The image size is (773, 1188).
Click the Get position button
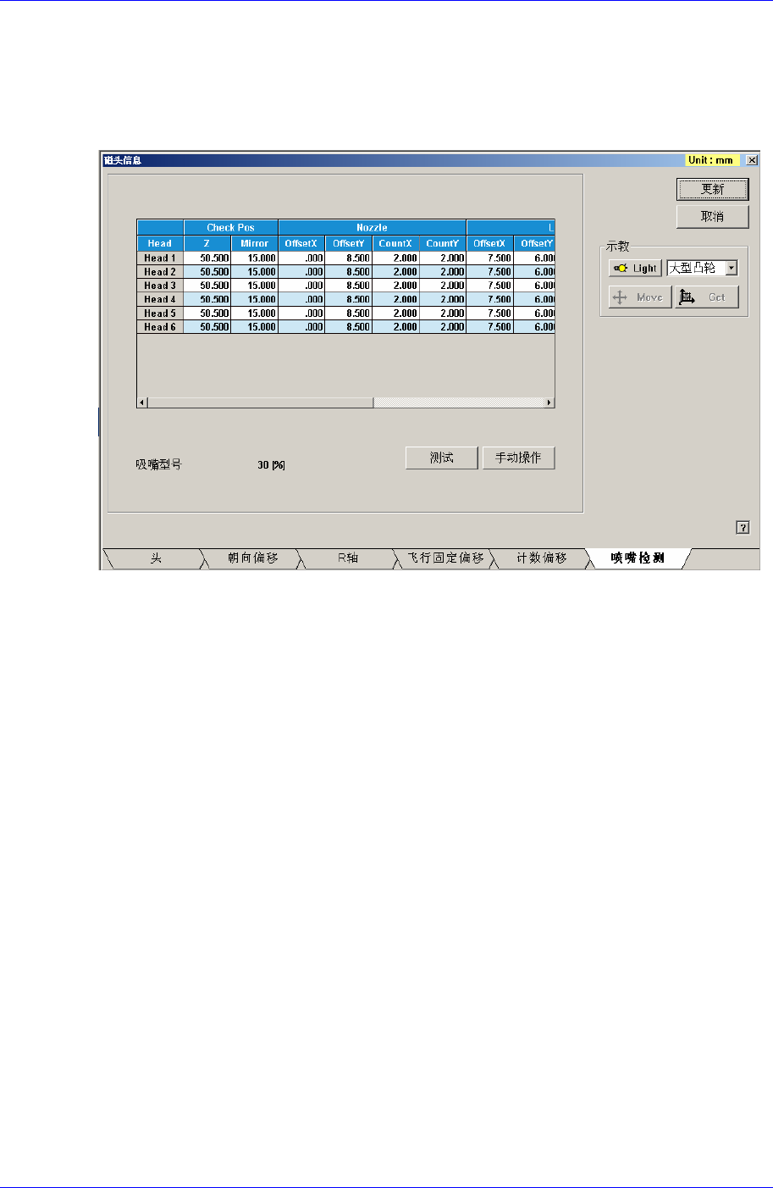pos(707,297)
